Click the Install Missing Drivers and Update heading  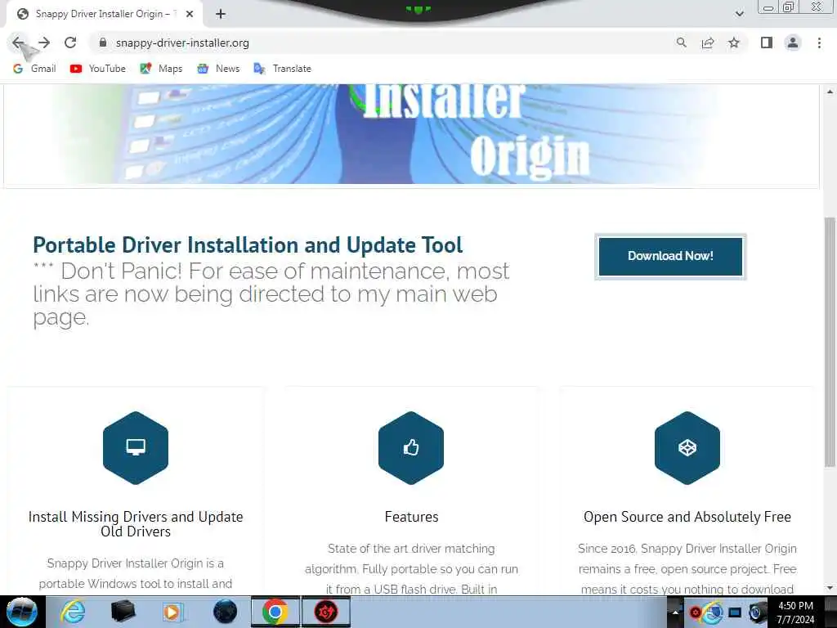pyautogui.click(x=136, y=524)
